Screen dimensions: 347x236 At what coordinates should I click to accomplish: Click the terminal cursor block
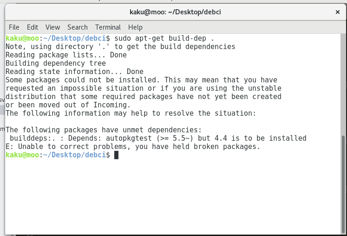[x=116, y=155]
